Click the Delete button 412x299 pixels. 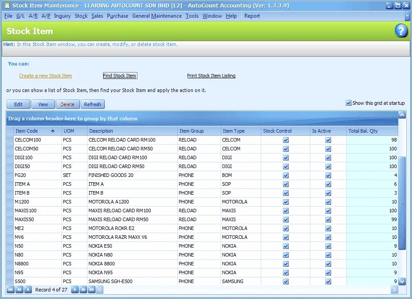click(x=67, y=104)
